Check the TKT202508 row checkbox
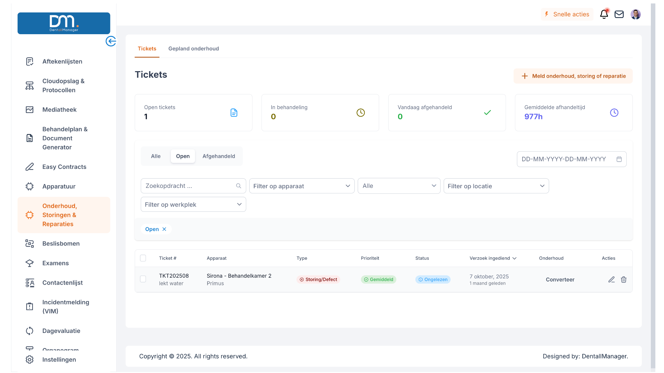This screenshot has height=373, width=664. [x=143, y=279]
